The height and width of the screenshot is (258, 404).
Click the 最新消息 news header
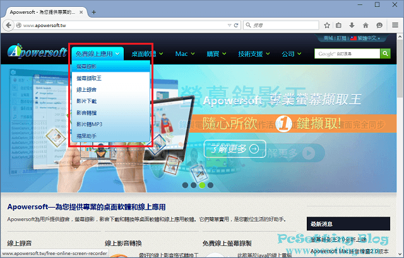coord(348,224)
